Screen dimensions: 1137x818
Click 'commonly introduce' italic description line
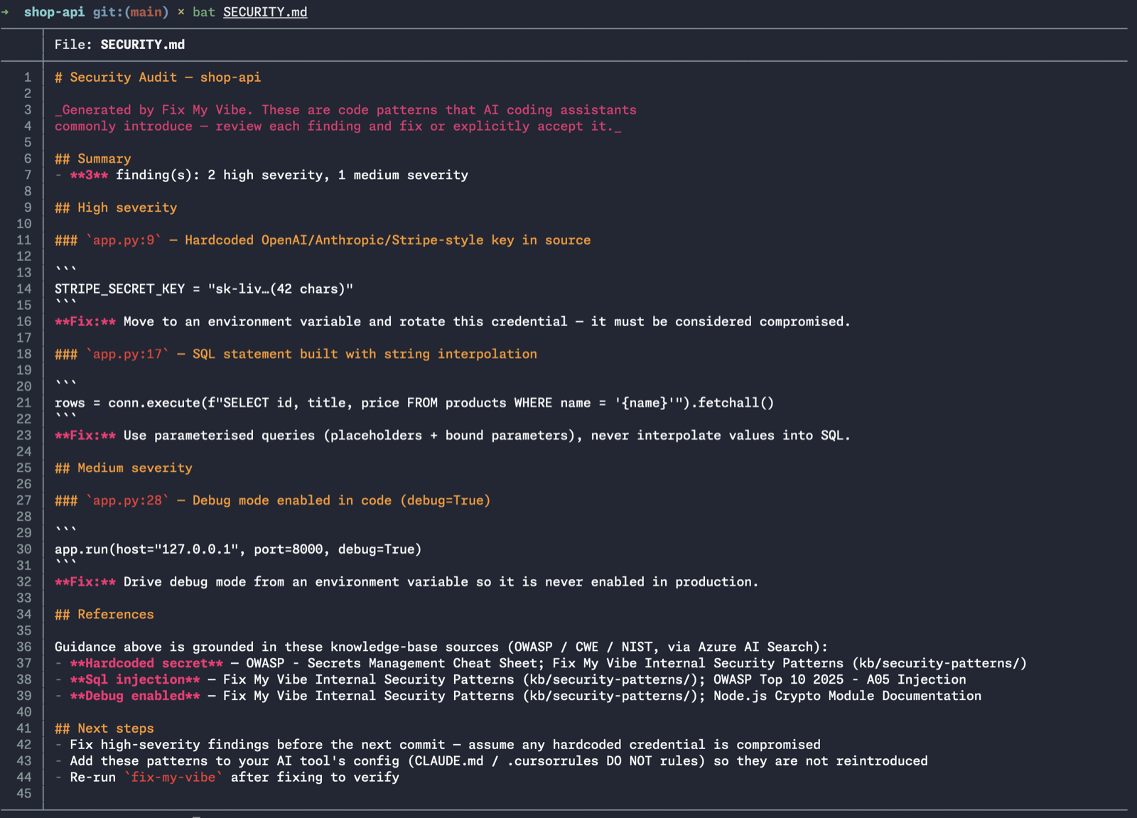coord(338,127)
